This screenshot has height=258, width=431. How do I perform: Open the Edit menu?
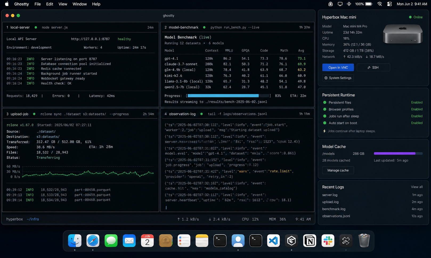click(x=50, y=4)
